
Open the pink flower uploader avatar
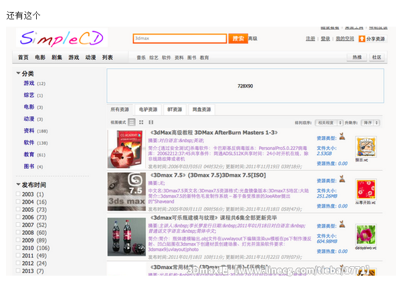pyautogui.click(x=366, y=234)
